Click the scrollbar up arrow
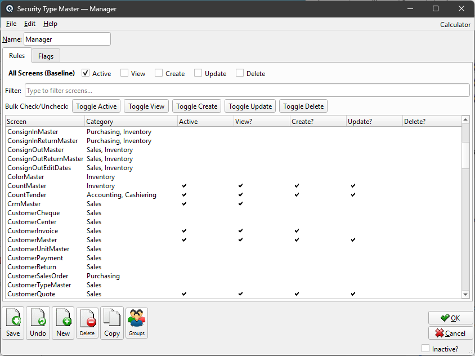 pos(465,120)
